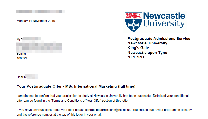
Task: Click the blurred reference number at top
Action: coord(41,11)
